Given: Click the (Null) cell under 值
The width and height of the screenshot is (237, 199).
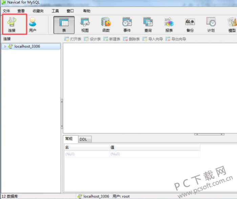Looking at the screenshot, I should [155, 154].
